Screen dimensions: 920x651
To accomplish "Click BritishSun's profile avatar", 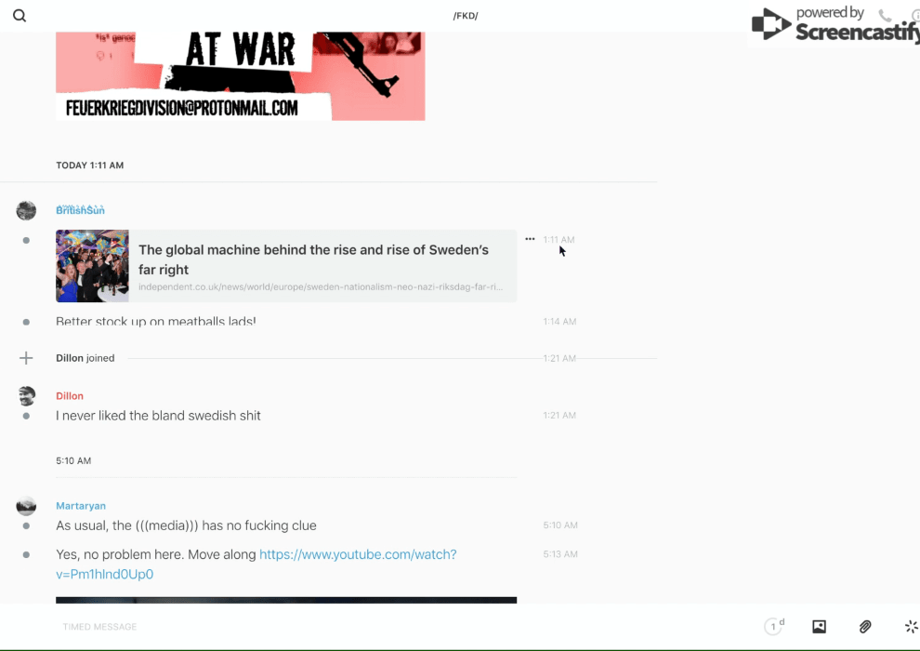I will [x=26, y=210].
